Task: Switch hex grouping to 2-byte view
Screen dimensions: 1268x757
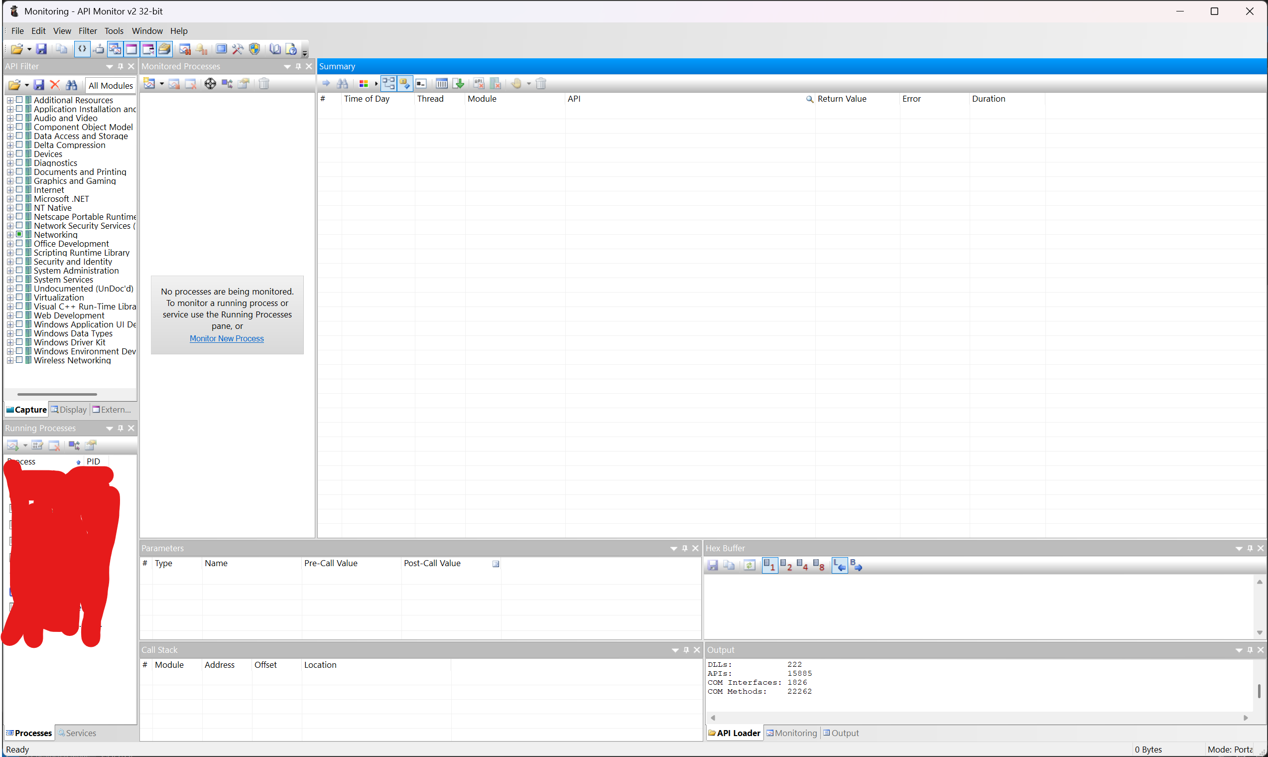Action: point(786,565)
